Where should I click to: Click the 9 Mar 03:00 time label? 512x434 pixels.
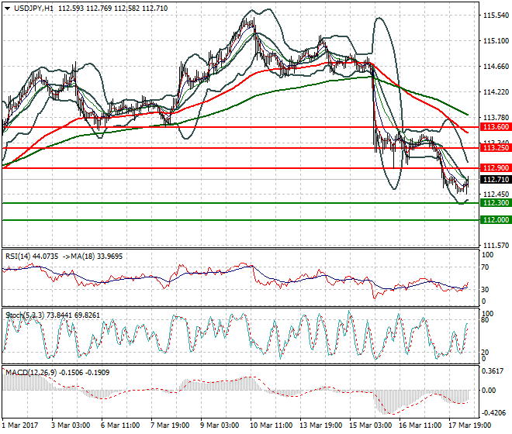(220, 425)
